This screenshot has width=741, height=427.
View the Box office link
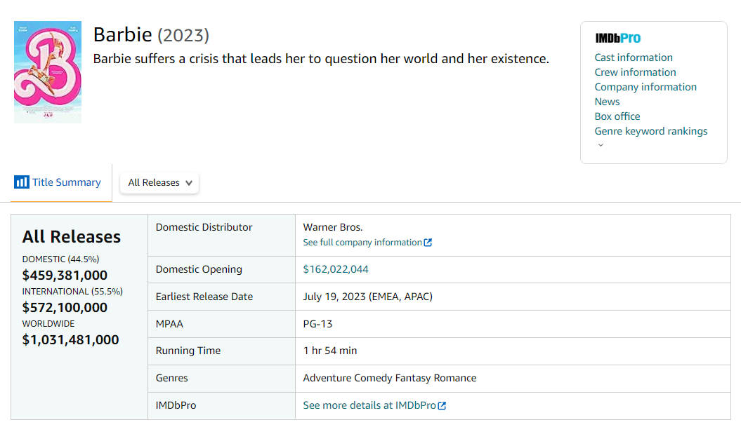point(617,116)
